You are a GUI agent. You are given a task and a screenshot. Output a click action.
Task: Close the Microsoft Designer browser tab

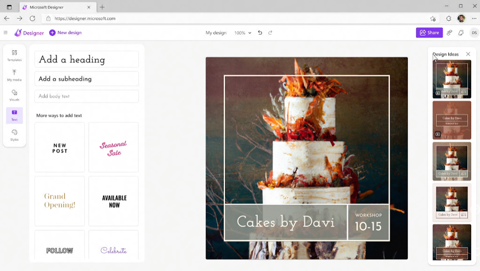[x=89, y=7]
